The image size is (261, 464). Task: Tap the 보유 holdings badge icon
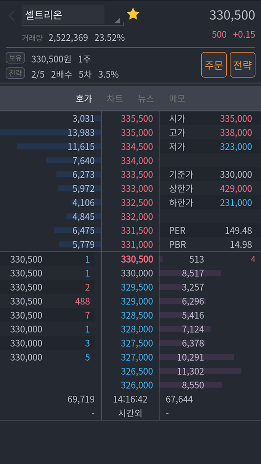tap(15, 58)
